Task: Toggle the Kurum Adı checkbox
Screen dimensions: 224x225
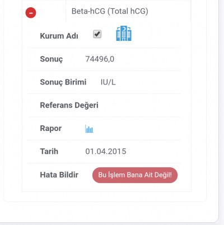Action: pos(97,34)
